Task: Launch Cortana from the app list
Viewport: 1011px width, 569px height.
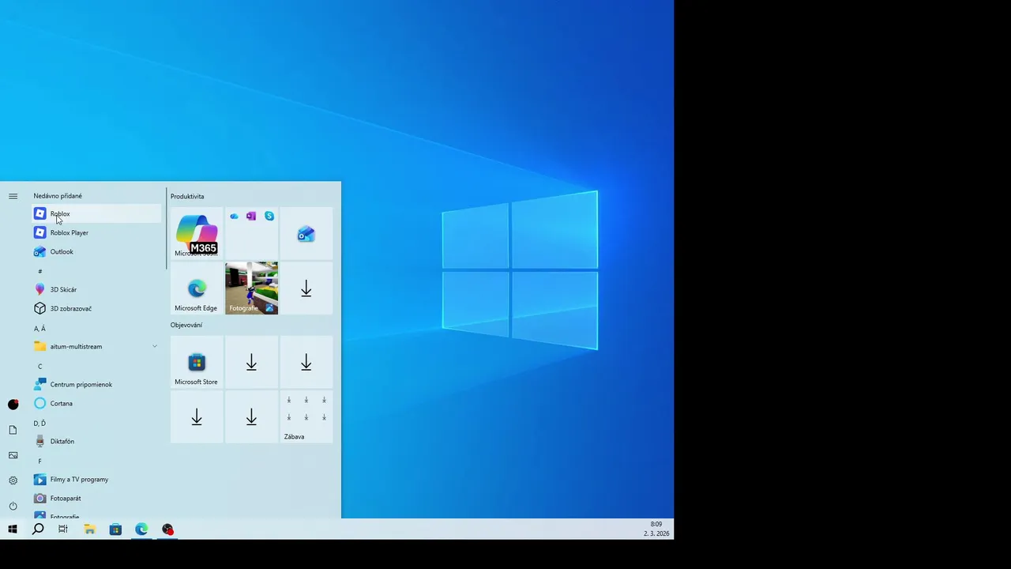Action: point(96,403)
